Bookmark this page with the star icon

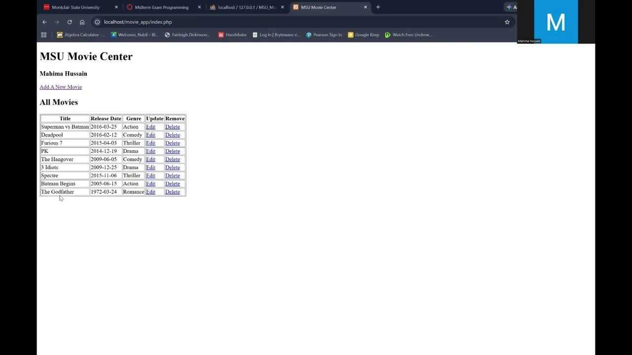pyautogui.click(x=507, y=22)
